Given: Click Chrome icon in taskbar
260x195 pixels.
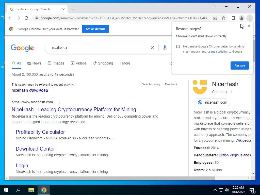Looking at the screenshot, I should pos(44,190).
